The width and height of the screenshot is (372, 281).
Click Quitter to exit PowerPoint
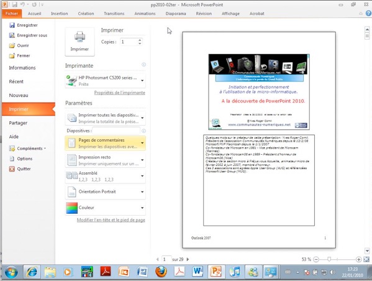(20, 169)
